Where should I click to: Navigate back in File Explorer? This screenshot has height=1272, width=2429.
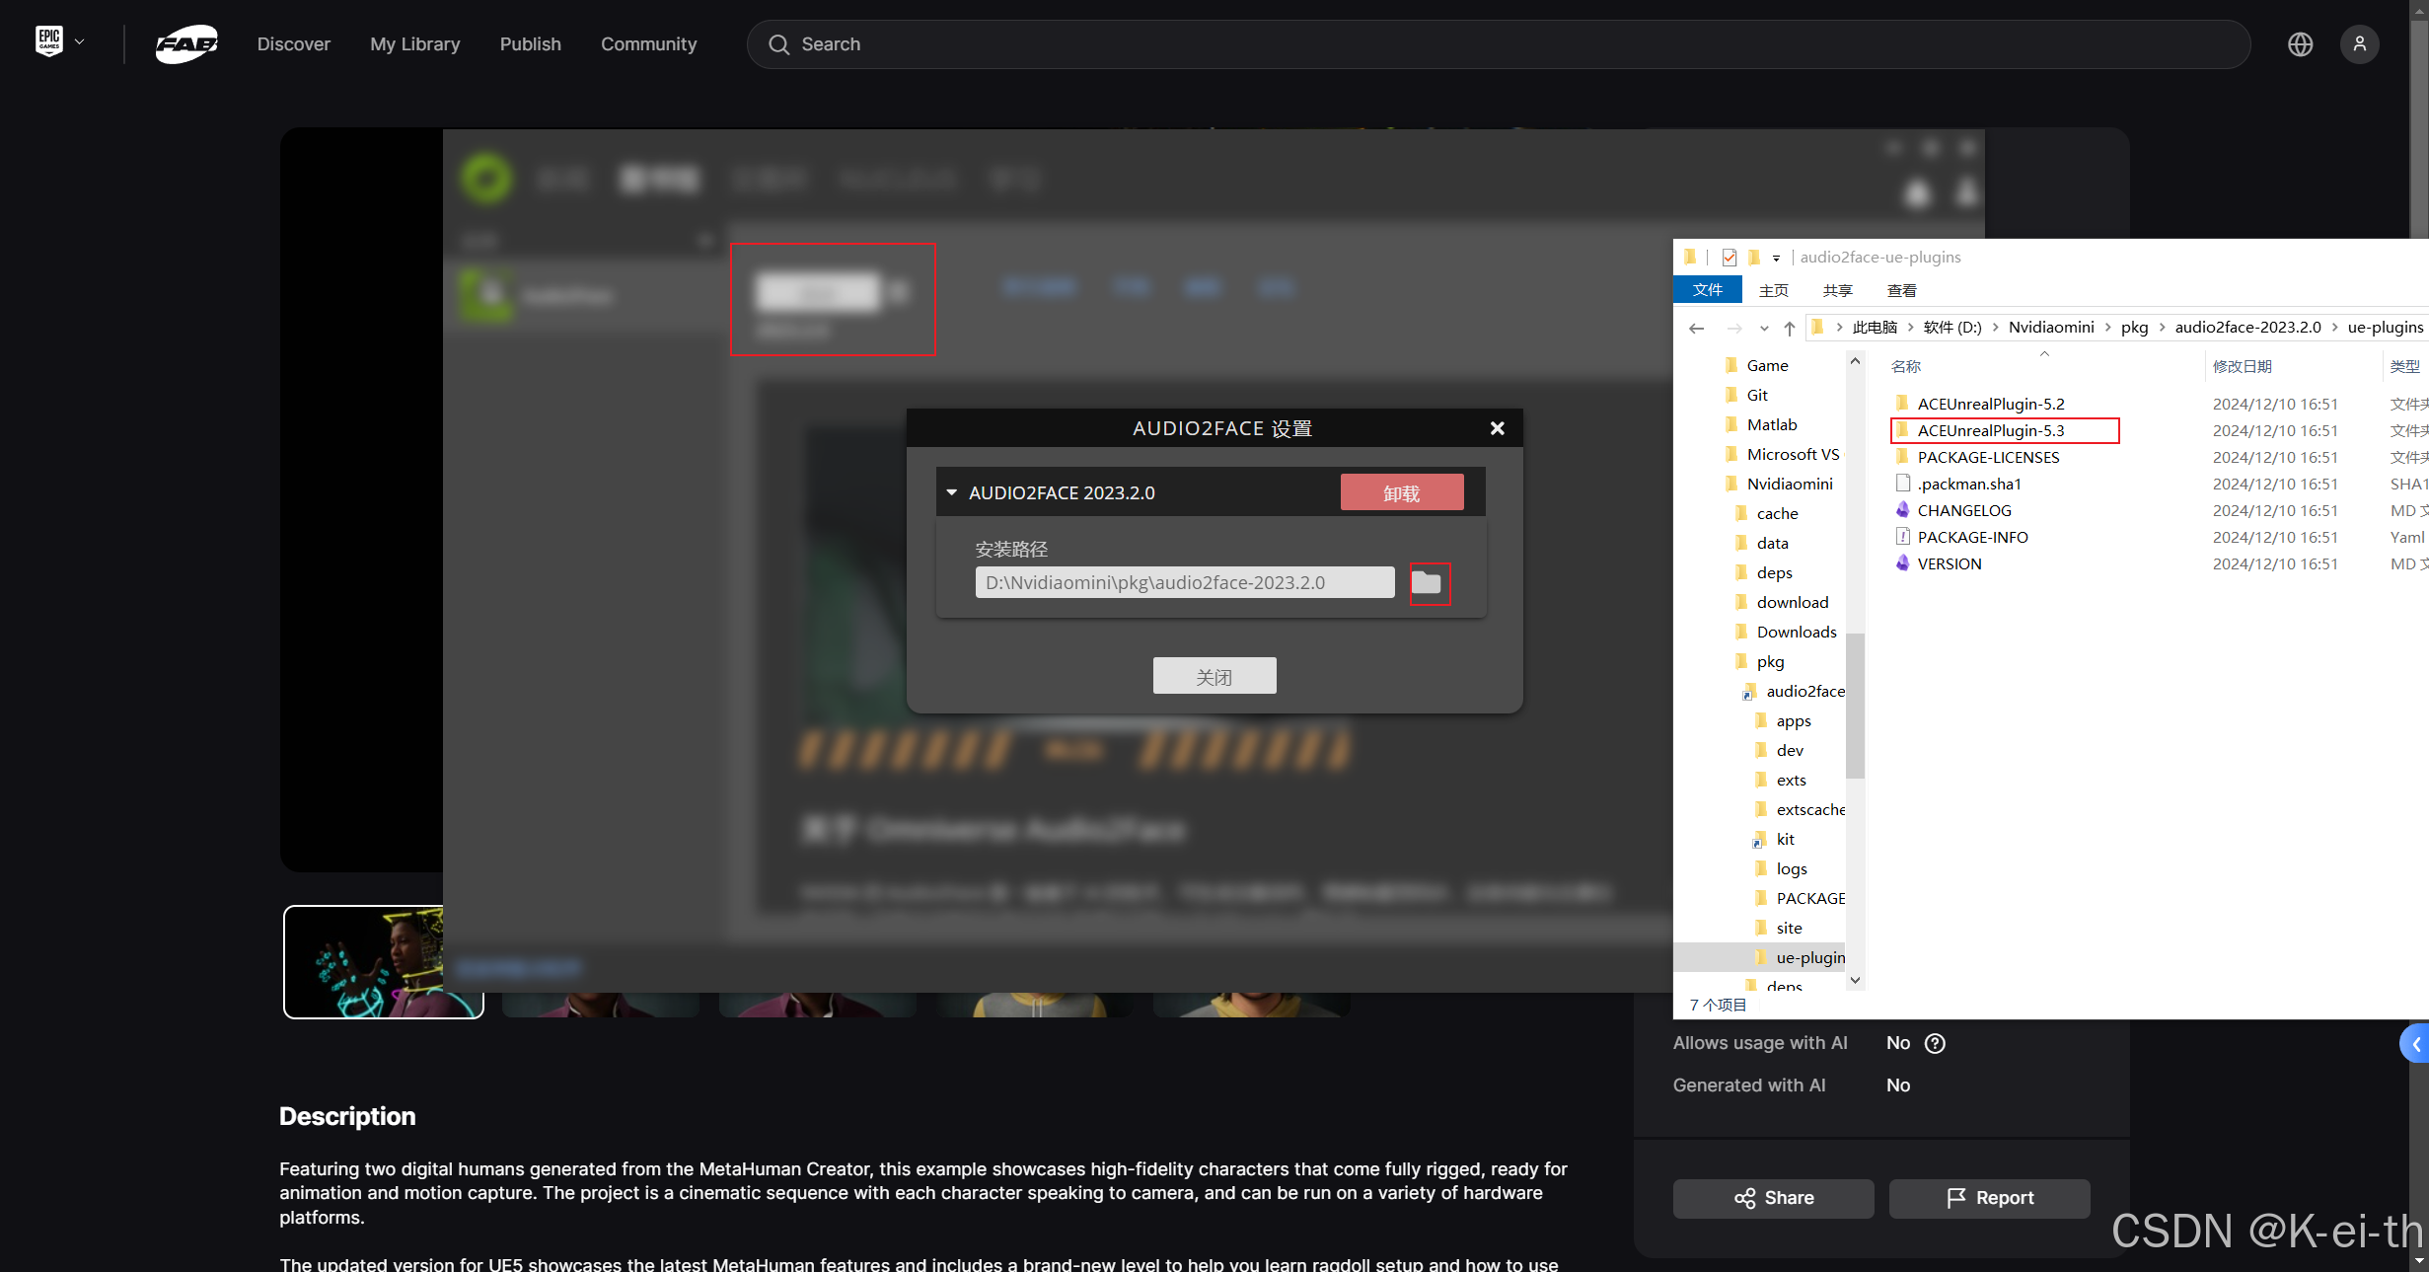[1696, 328]
